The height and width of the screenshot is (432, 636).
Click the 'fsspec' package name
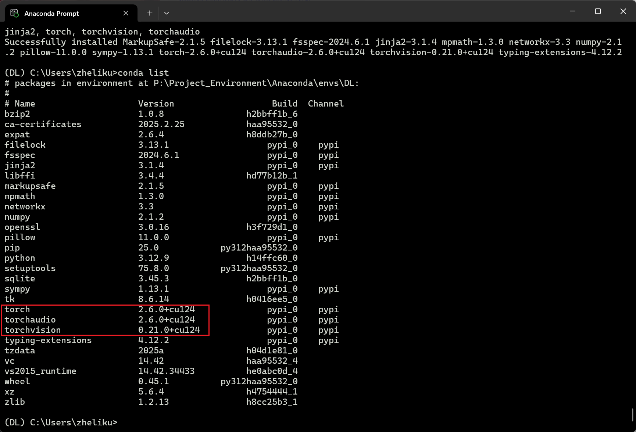click(x=20, y=155)
